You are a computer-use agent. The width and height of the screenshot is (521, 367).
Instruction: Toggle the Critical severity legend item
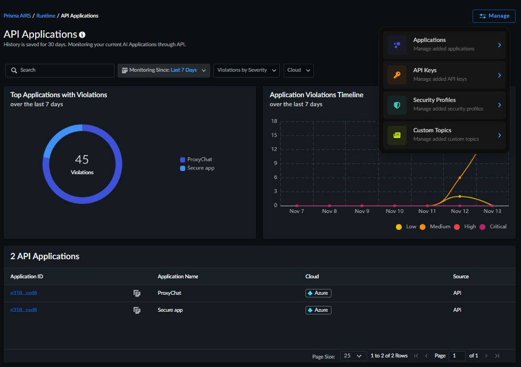point(493,227)
